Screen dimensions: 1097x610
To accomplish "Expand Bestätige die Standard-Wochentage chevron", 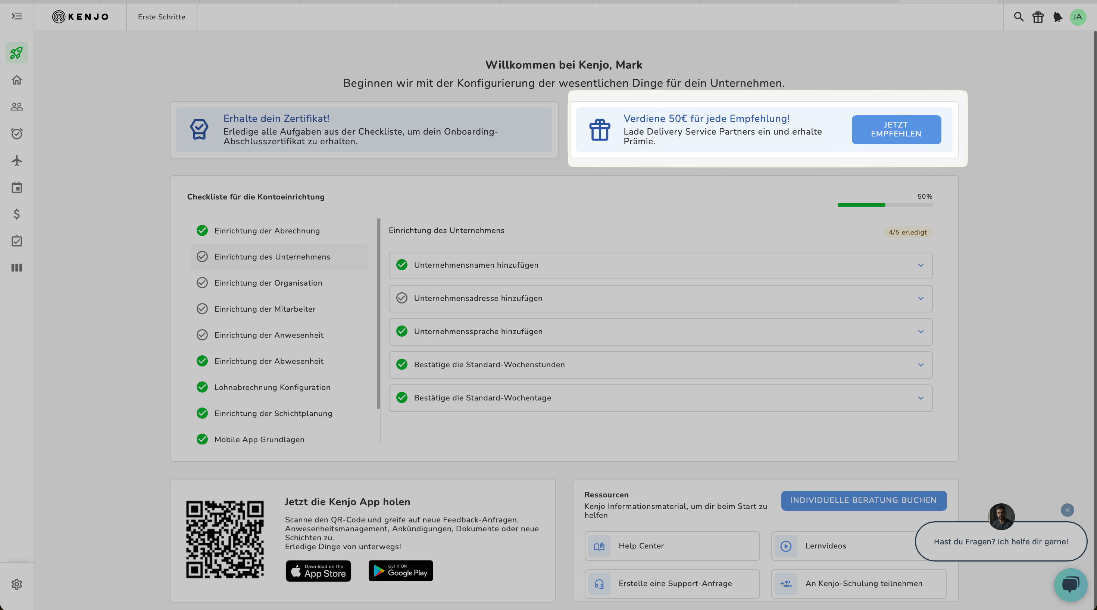I will pyautogui.click(x=920, y=398).
